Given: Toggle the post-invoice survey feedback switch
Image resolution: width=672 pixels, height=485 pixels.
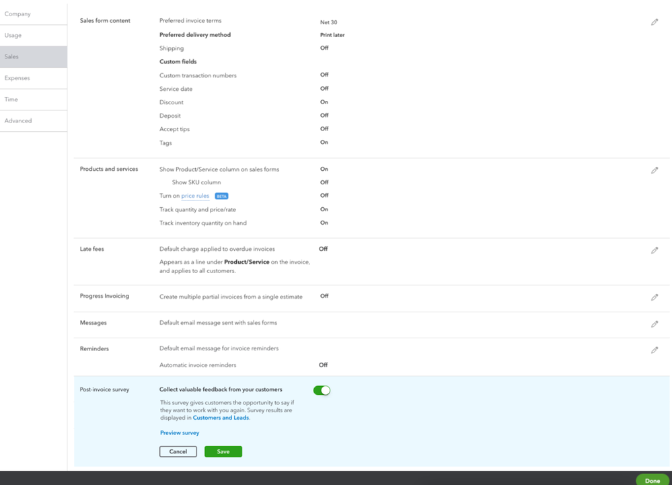Looking at the screenshot, I should coord(322,390).
